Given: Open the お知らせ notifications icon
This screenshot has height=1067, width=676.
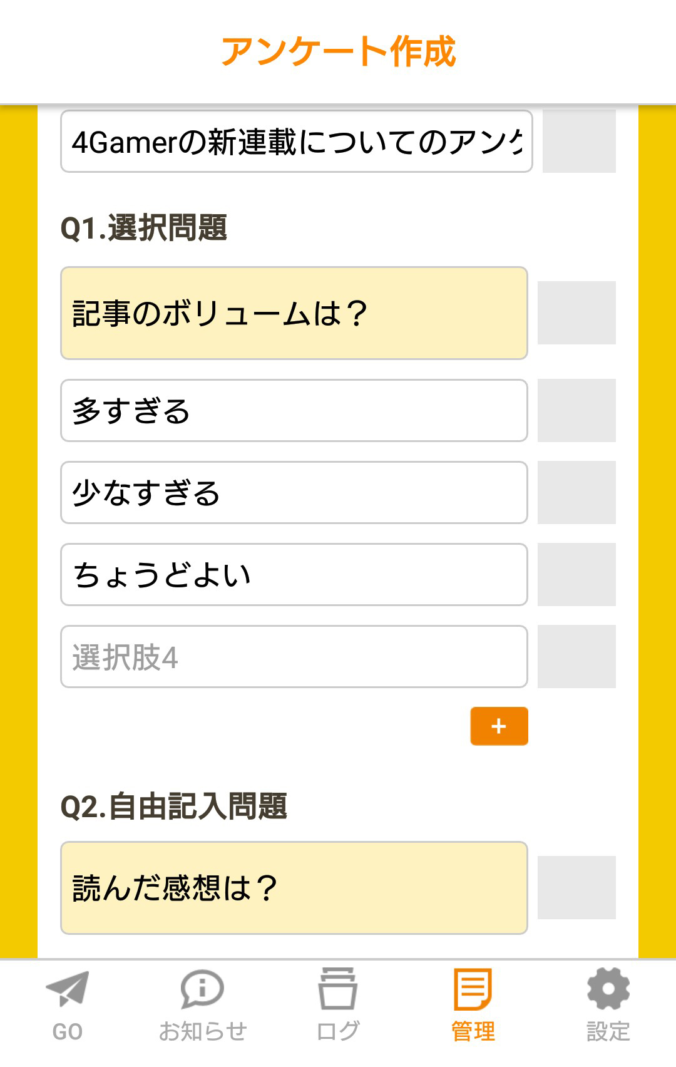Looking at the screenshot, I should point(202,989).
